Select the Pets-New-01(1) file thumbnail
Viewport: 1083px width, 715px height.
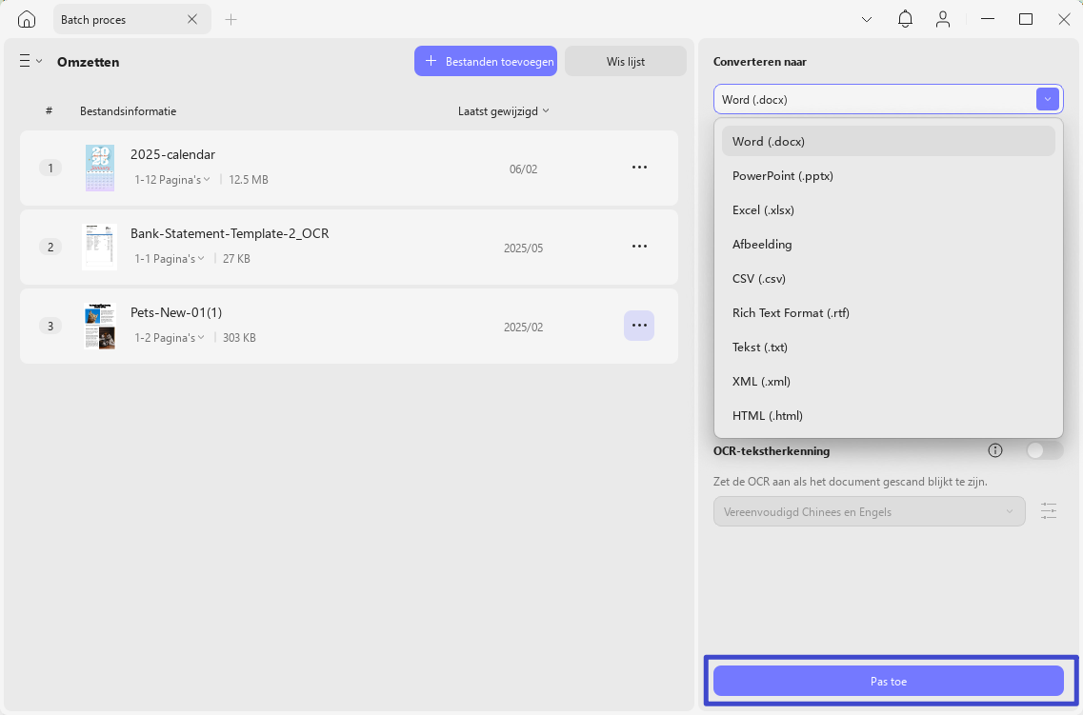(100, 326)
